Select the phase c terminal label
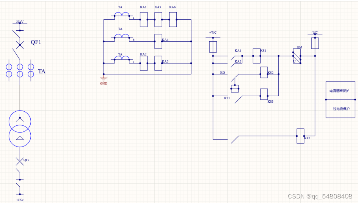This screenshot has height=203, width=358. tap(133, 62)
